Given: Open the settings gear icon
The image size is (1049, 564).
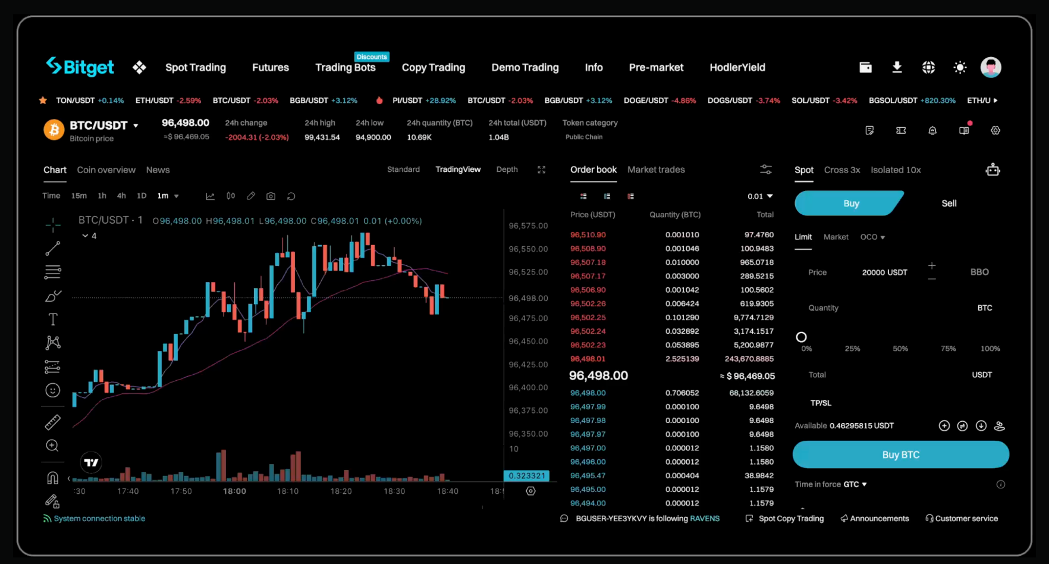Looking at the screenshot, I should (x=996, y=130).
